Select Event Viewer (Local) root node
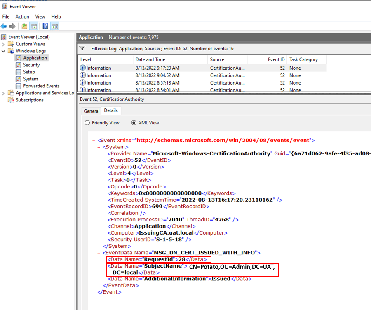Viewport: 371px width, 310px height. coord(29,37)
